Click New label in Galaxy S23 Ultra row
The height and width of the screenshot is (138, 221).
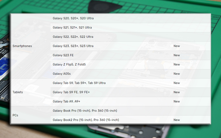(176, 46)
